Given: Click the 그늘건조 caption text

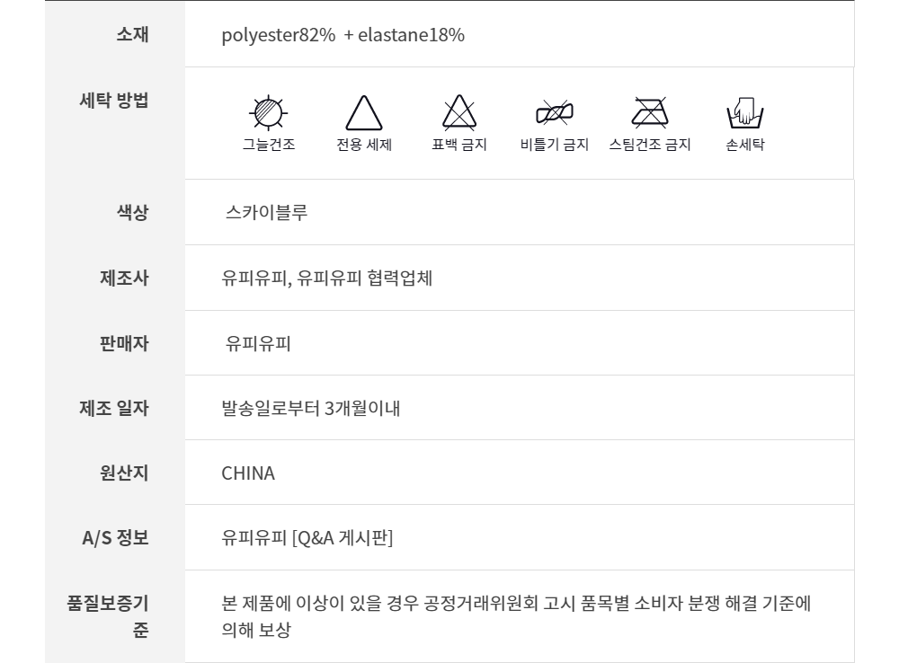Looking at the screenshot, I should click(x=268, y=145).
